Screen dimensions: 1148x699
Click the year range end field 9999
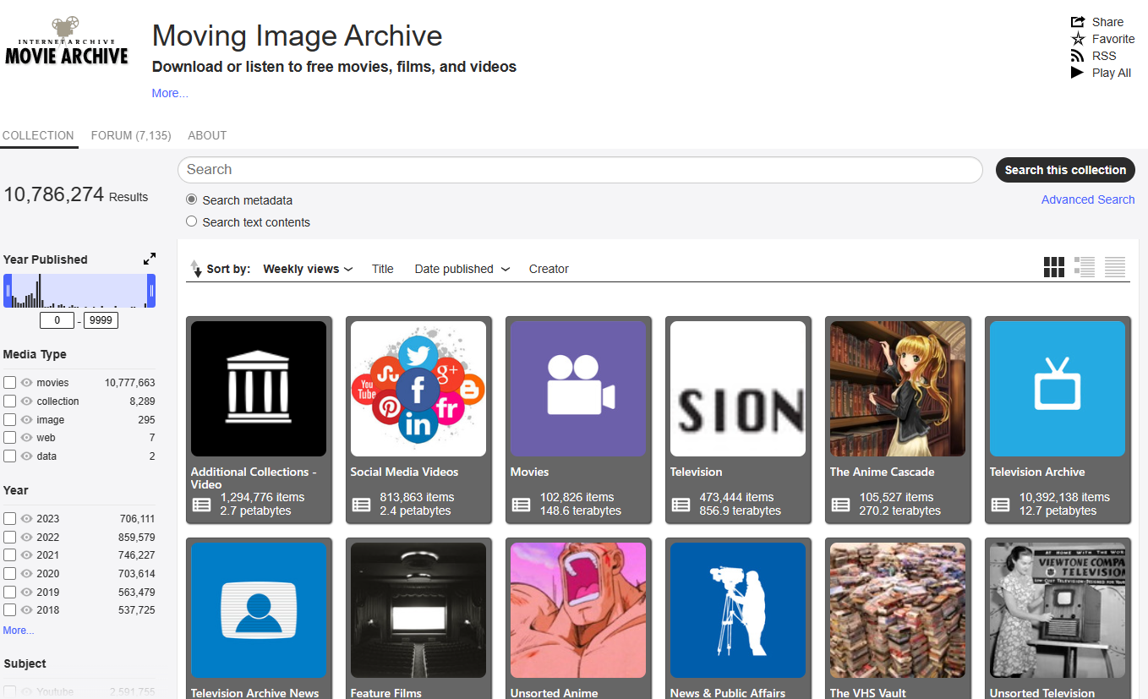coord(101,320)
